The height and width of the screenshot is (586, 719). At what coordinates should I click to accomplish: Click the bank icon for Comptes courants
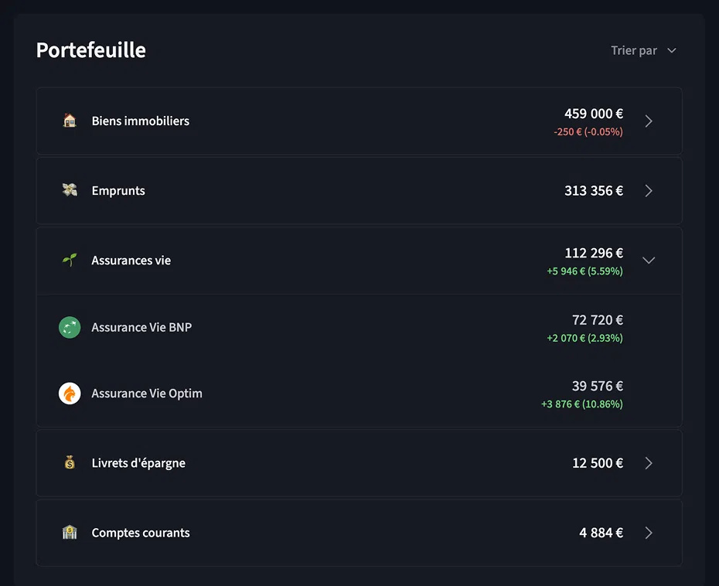70,533
